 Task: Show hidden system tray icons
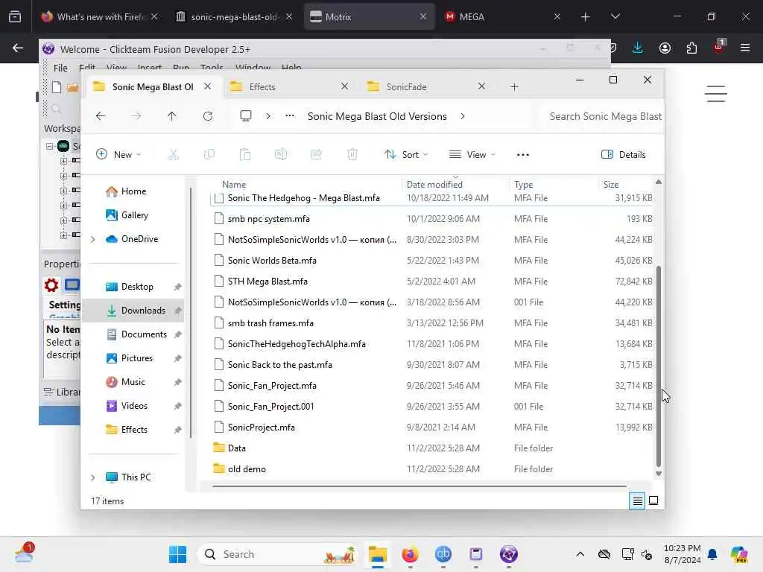[x=580, y=554]
